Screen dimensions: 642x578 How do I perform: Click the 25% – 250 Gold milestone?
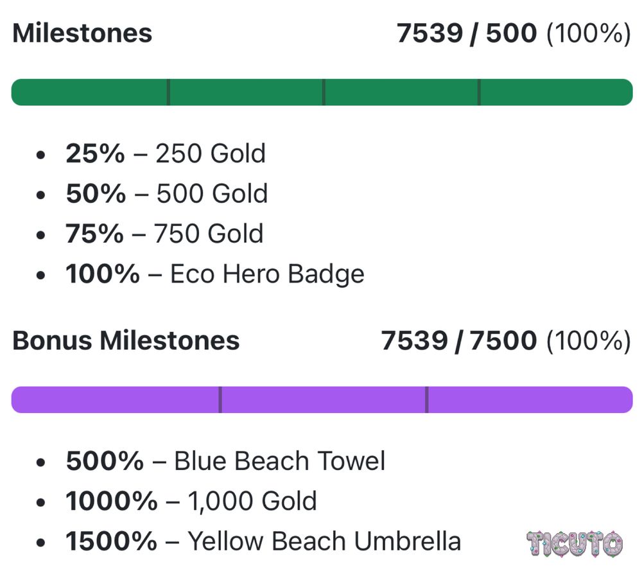tap(166, 153)
